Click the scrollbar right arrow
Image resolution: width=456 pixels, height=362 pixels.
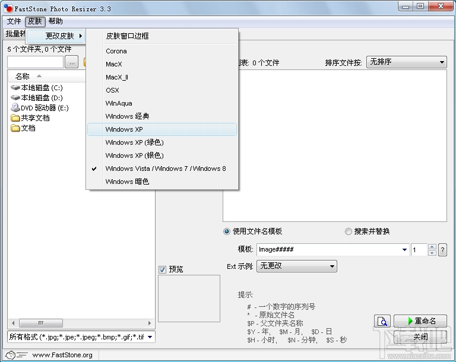150,323
